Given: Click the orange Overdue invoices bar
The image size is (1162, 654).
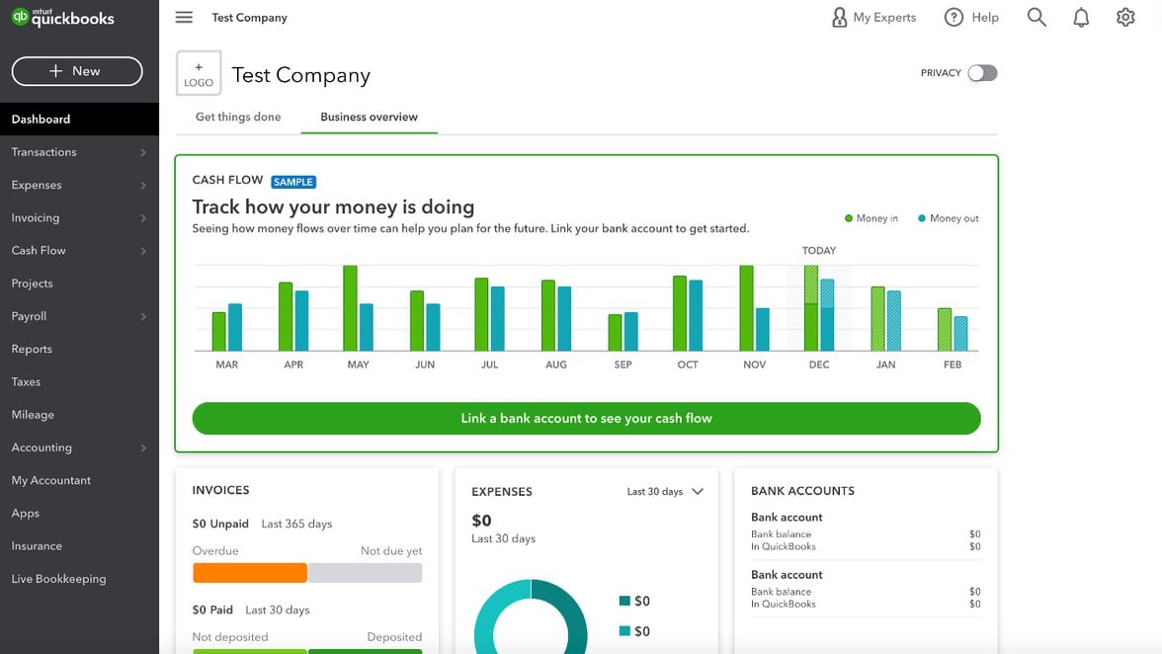Looking at the screenshot, I should pyautogui.click(x=250, y=573).
